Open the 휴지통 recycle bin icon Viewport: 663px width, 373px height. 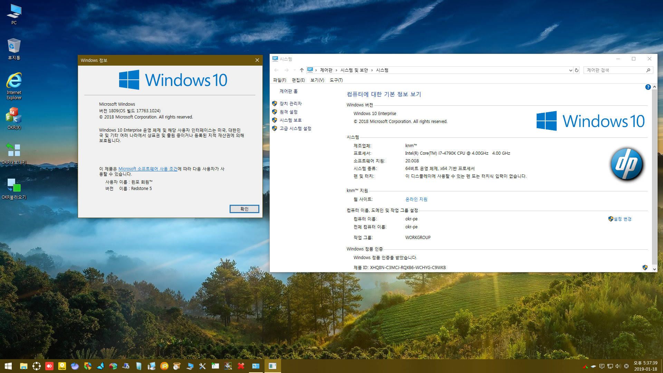(x=14, y=49)
